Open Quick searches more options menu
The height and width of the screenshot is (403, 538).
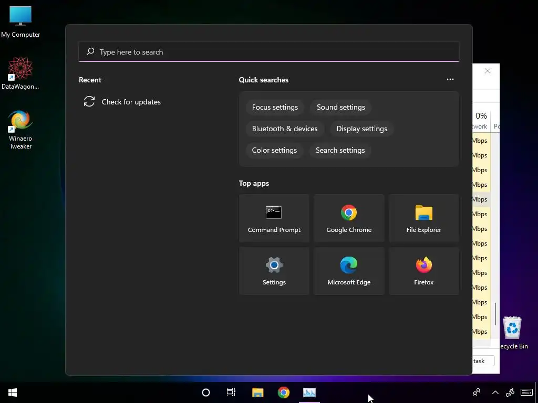[x=450, y=79]
